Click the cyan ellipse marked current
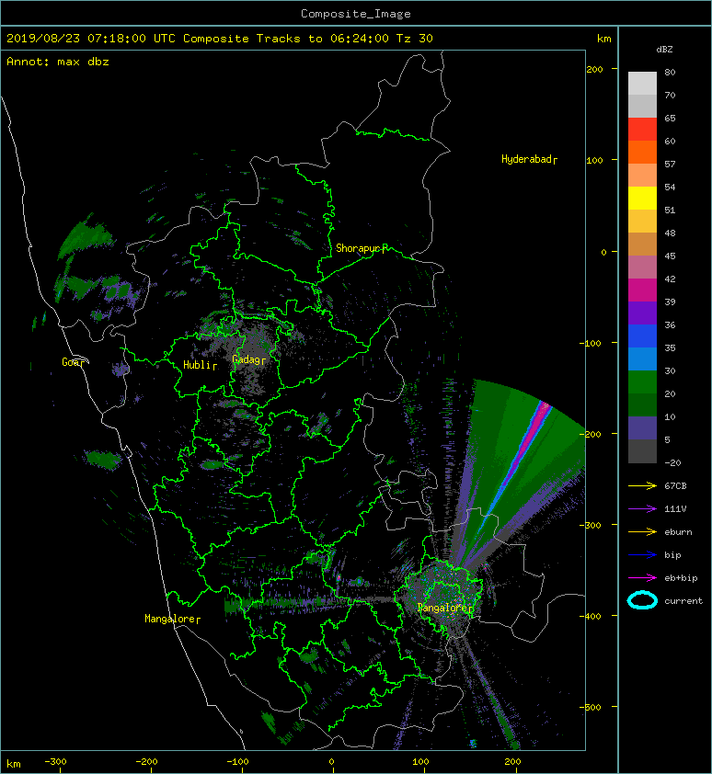This screenshot has width=712, height=774. (x=642, y=600)
